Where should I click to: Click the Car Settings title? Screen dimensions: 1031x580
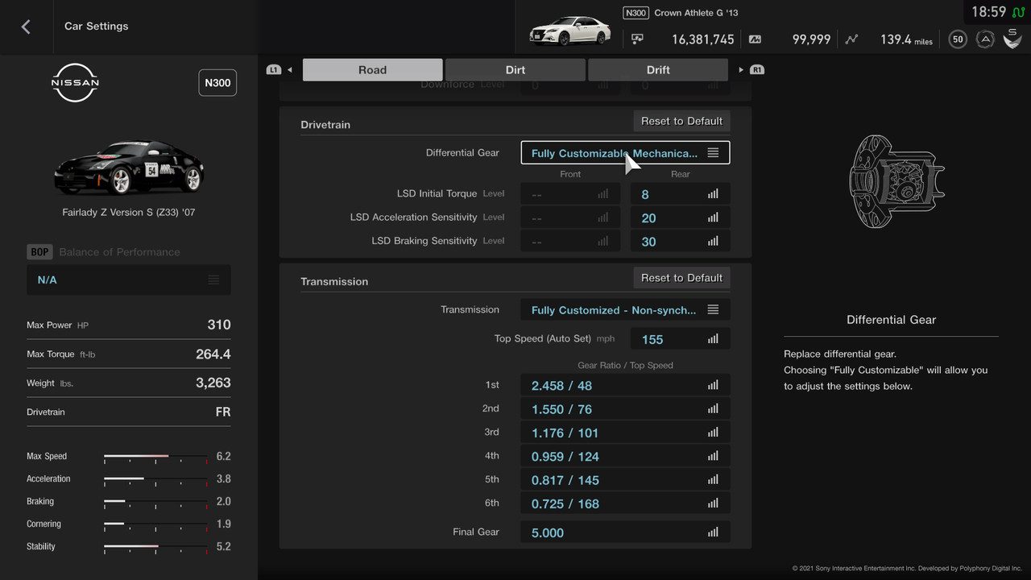pyautogui.click(x=97, y=27)
